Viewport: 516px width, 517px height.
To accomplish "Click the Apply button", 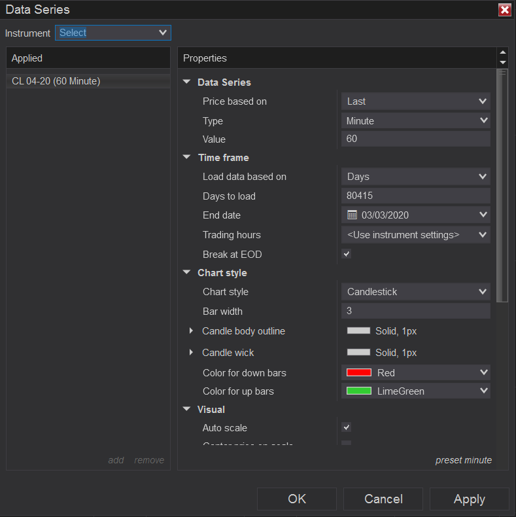I will click(469, 499).
